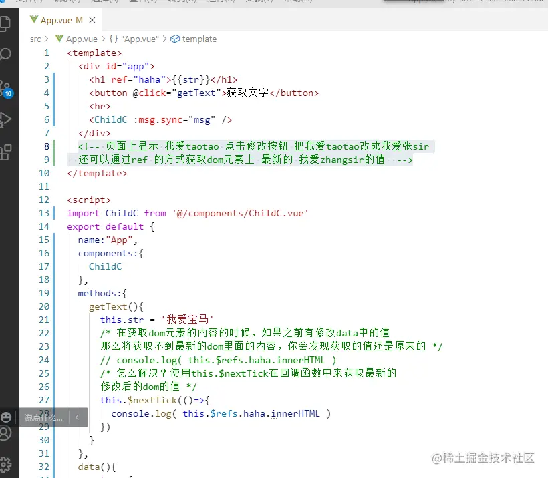Click the name:"App" line
Image resolution: width=548 pixels, height=478 pixels.
[108, 240]
